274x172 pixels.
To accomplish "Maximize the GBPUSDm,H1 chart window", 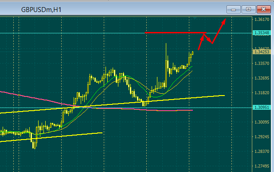I will click(x=248, y=9).
